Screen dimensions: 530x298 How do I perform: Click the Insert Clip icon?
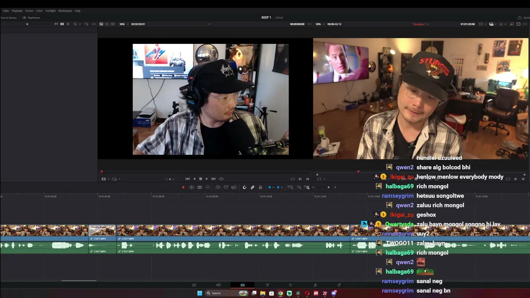pos(218,187)
